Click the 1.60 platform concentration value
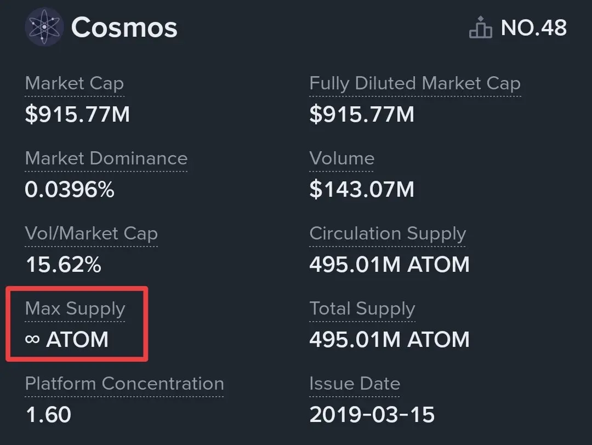Screen dimensions: 592x445 (x=48, y=415)
